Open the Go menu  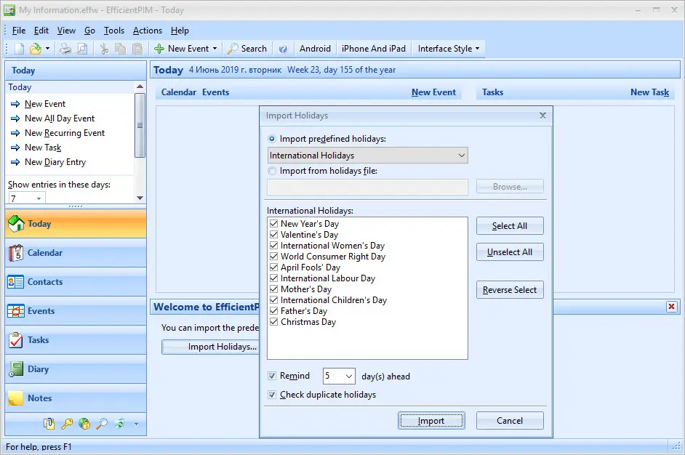[89, 31]
